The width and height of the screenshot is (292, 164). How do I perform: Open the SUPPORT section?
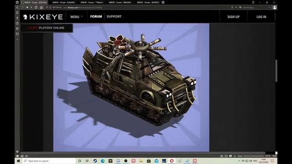tap(114, 16)
